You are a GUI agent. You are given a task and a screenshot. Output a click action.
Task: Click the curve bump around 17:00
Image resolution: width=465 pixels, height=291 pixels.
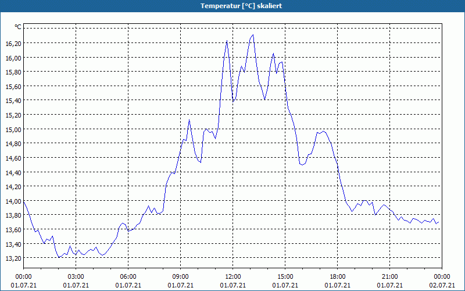(323, 132)
